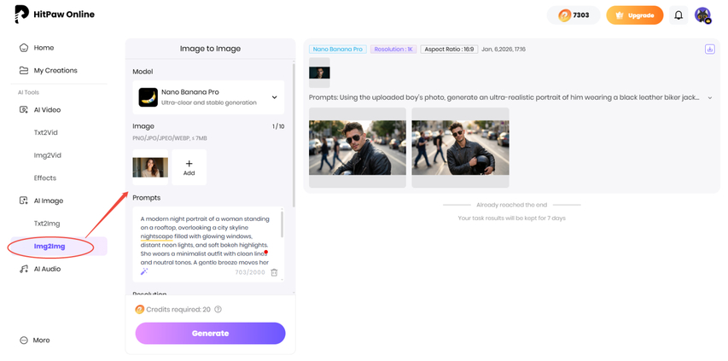Expand the full prompt text chevron
The image size is (728, 361).
710,98
